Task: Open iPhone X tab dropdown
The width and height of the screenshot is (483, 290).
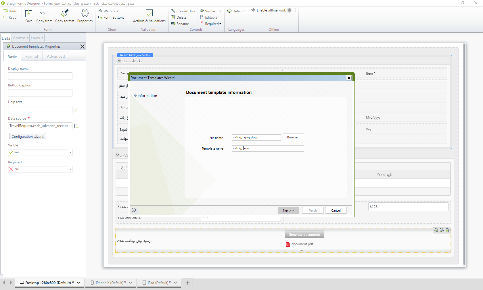Action: [131, 283]
